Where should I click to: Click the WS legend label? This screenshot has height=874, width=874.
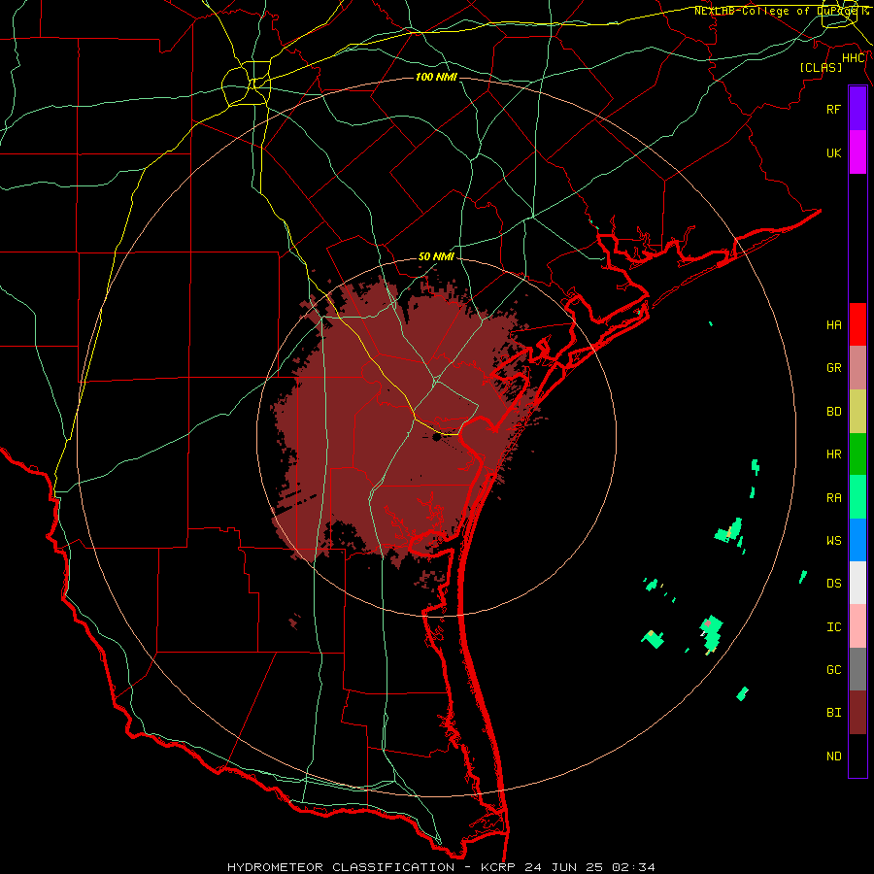[x=833, y=540]
